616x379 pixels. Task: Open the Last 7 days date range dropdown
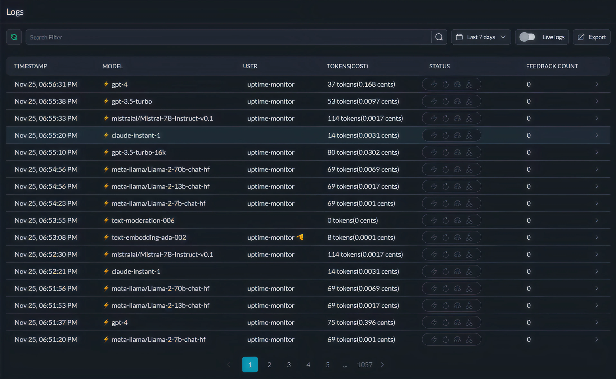pos(481,37)
